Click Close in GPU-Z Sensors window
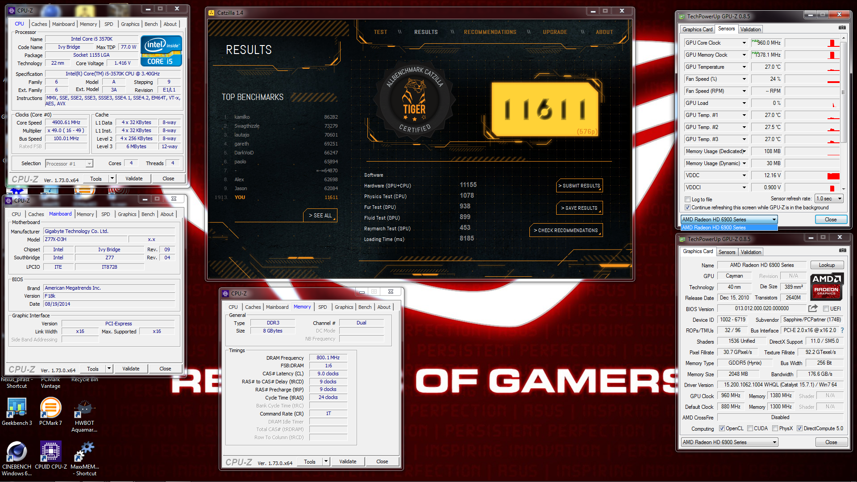The image size is (857, 482). click(831, 220)
